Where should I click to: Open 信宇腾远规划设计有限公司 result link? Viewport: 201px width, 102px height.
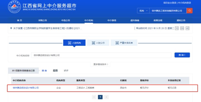coord(26,88)
